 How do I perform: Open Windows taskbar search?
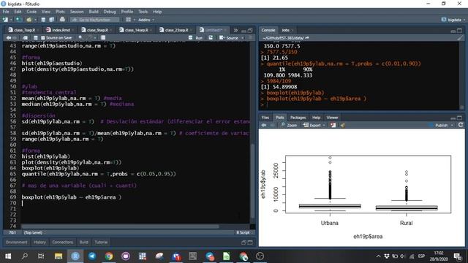click(25, 256)
